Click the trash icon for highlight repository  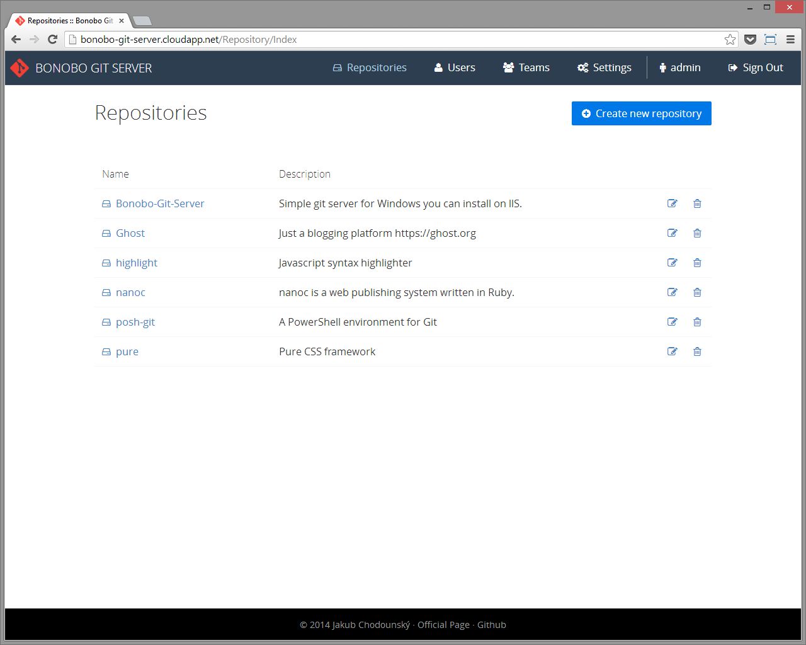697,263
